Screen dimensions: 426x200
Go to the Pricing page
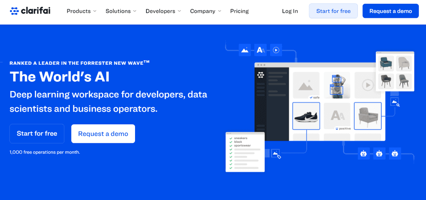point(239,11)
